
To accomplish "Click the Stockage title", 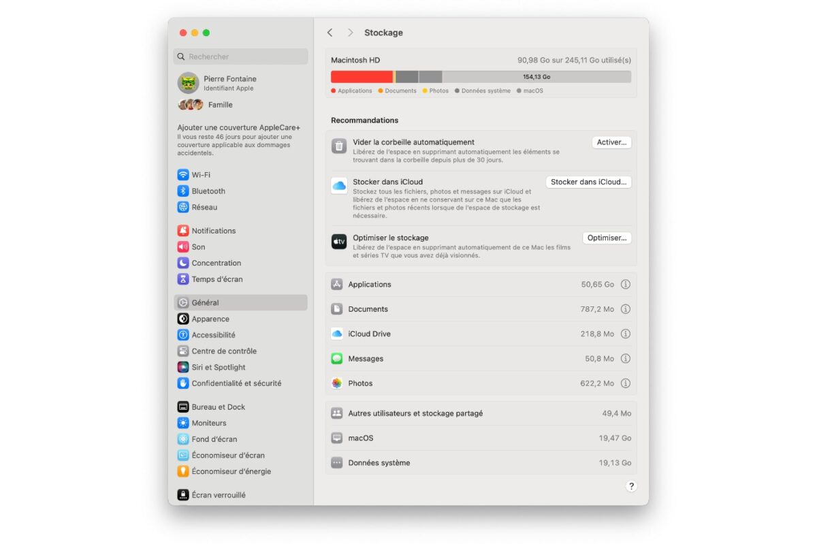I will pyautogui.click(x=383, y=33).
